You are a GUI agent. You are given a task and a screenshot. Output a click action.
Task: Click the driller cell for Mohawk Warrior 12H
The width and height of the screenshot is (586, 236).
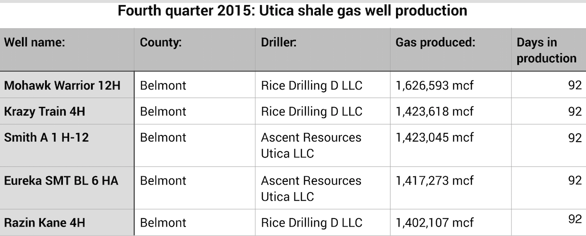pos(312,85)
